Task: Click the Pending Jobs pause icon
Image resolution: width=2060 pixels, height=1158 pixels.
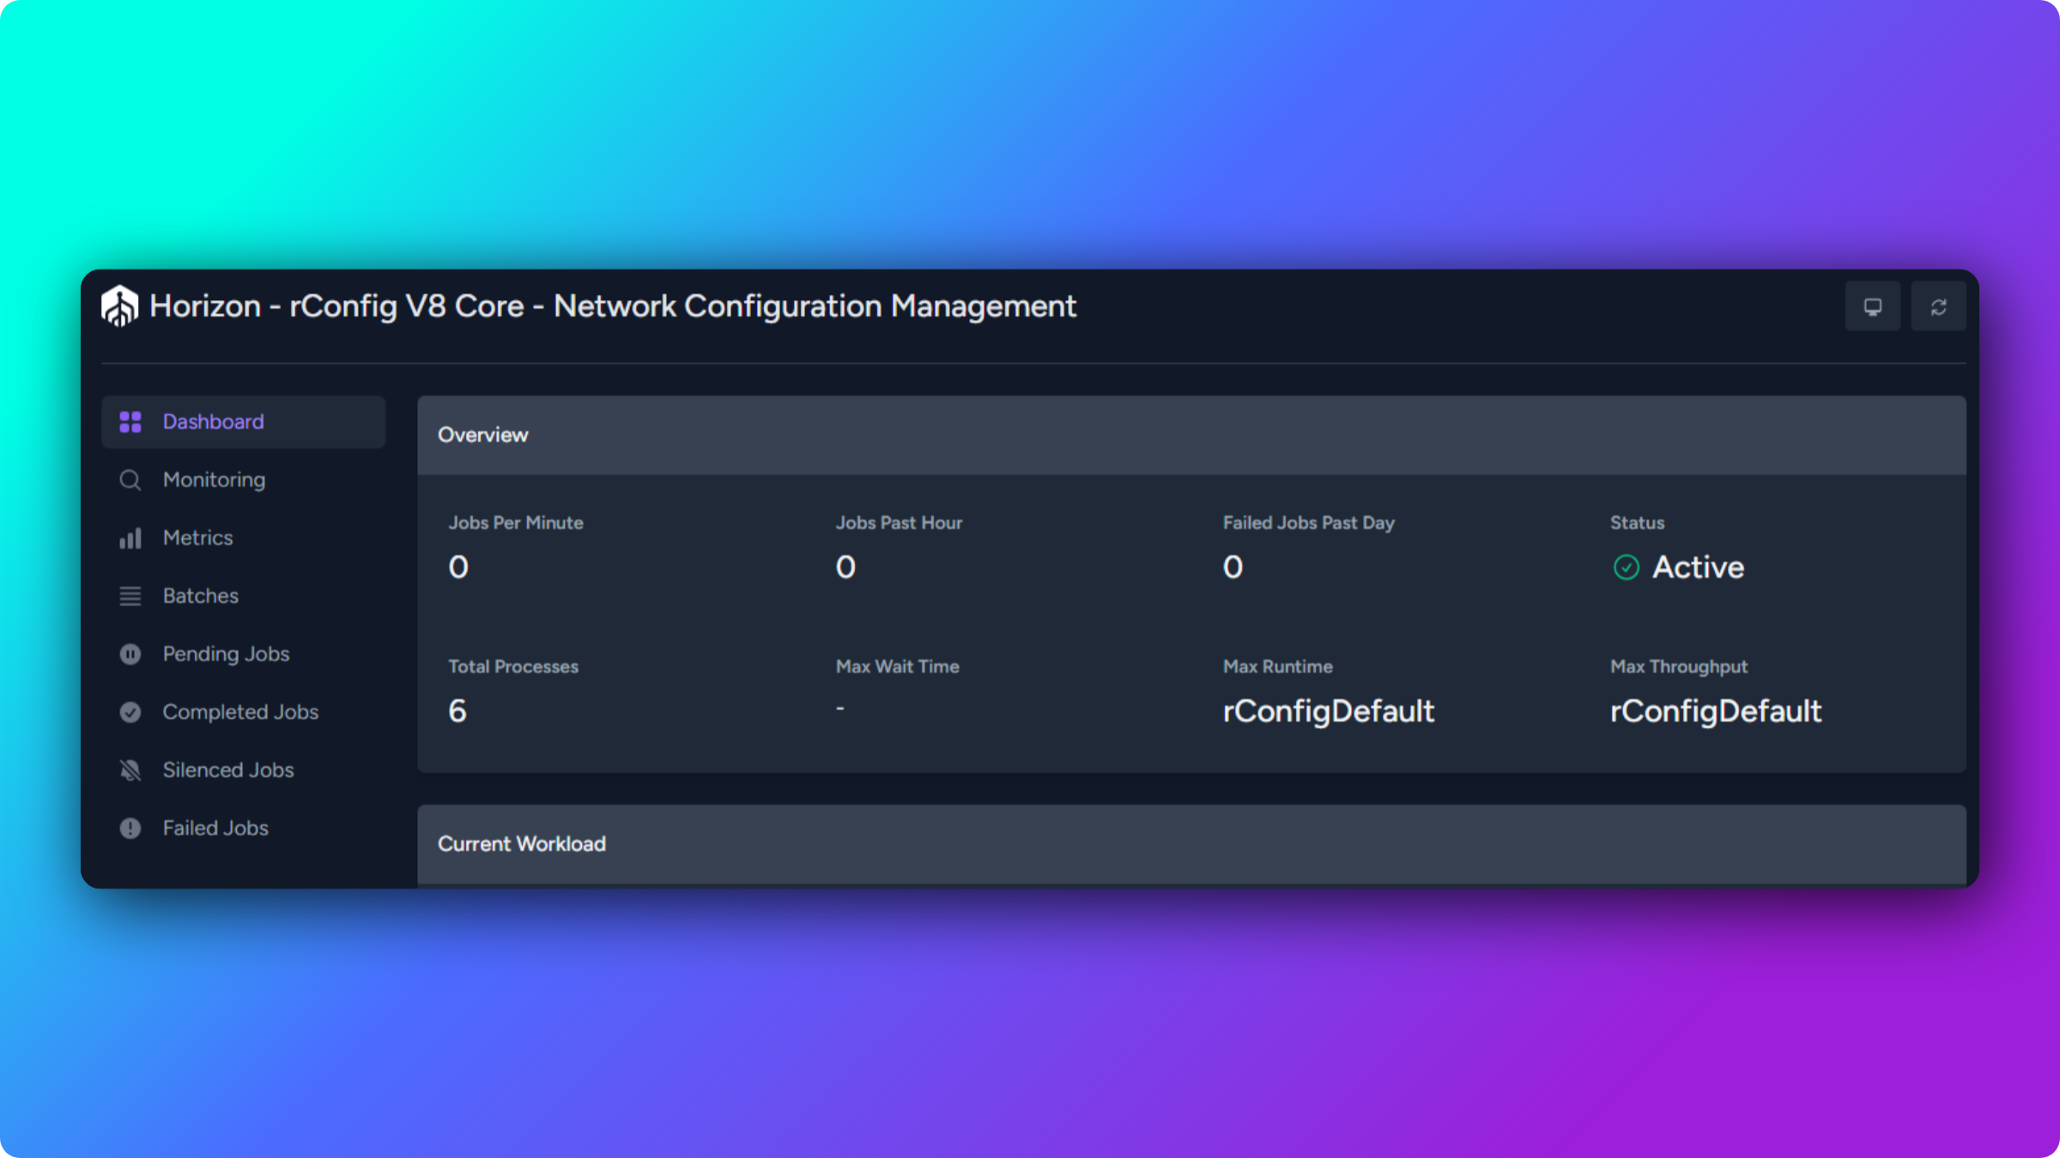Action: tap(130, 654)
